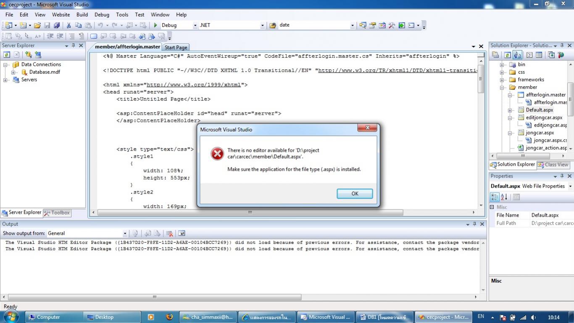Screen dimensions: 574x323
Task: Expand the css folder in Solution Explorer
Action: click(x=502, y=72)
